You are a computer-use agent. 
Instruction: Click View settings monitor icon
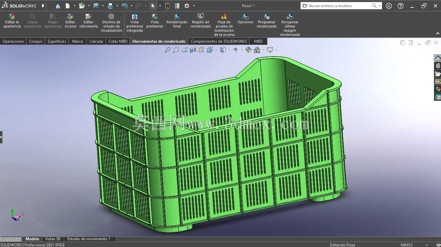[270, 50]
